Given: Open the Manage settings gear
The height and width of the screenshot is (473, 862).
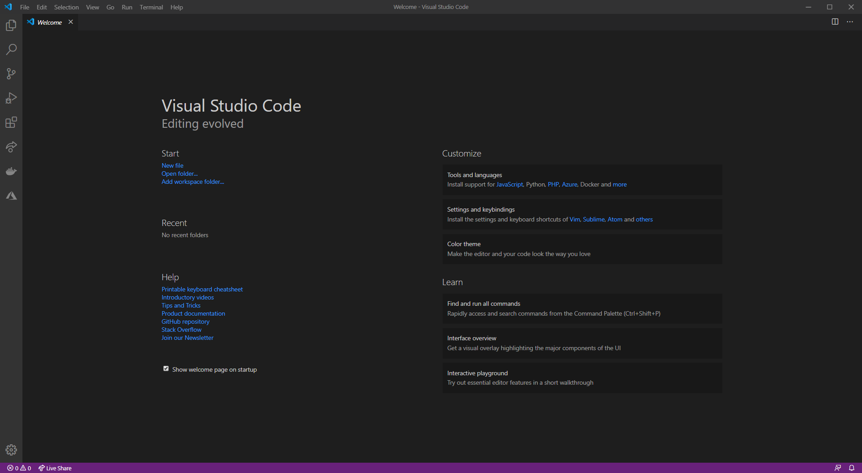Looking at the screenshot, I should pyautogui.click(x=11, y=450).
